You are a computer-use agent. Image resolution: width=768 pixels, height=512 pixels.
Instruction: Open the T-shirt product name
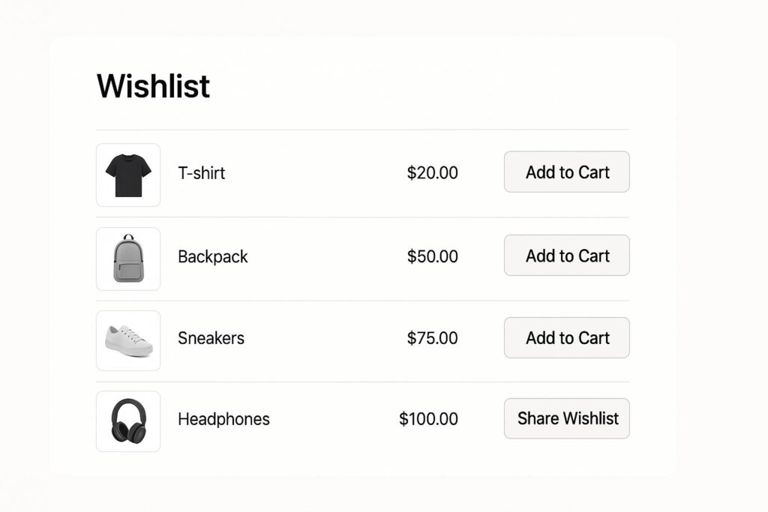coord(201,173)
